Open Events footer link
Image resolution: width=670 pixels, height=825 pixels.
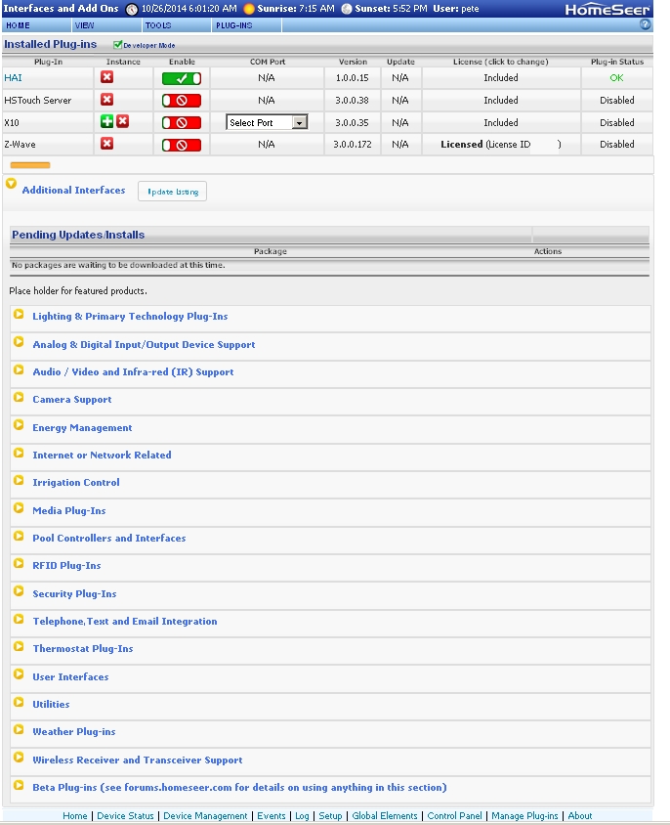point(272,816)
